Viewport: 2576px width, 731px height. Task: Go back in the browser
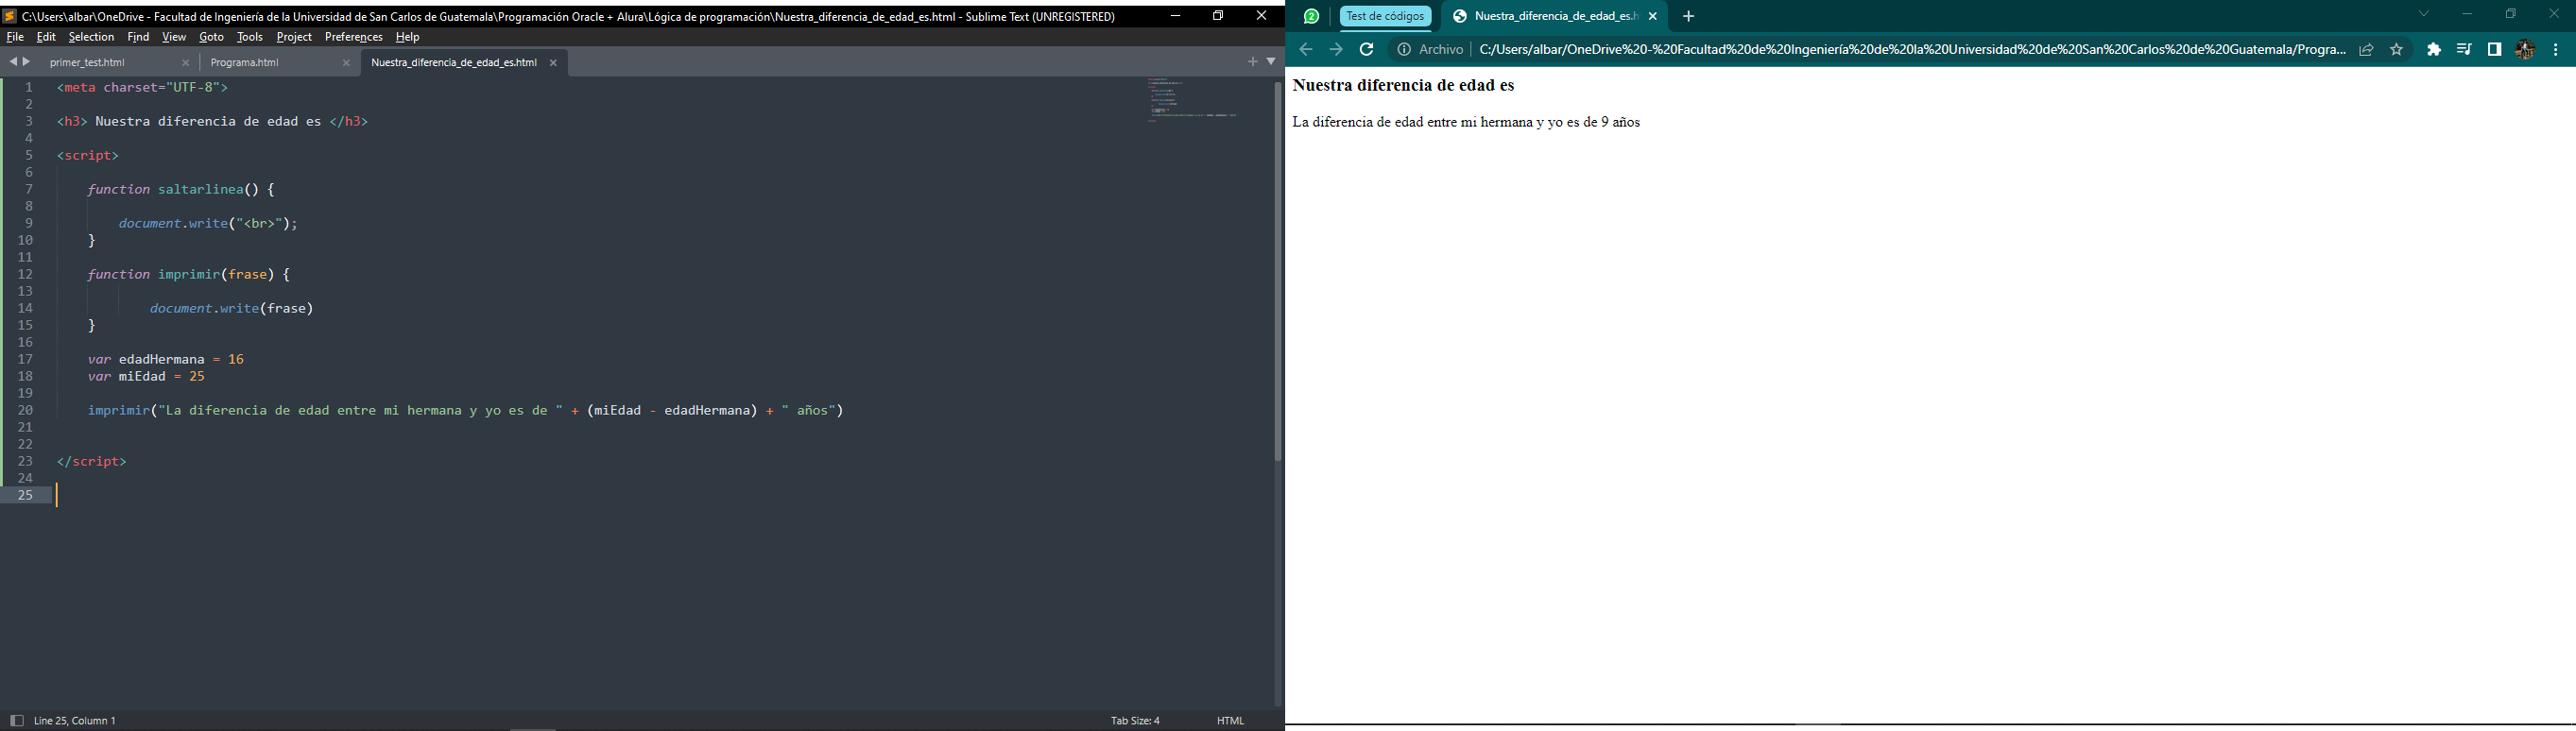[x=1305, y=49]
